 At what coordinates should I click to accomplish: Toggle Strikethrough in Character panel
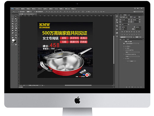(139, 32)
